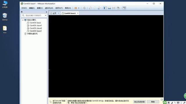Open the 编辑(E) menu
The height and width of the screenshot is (104, 186).
click(x=32, y=8)
